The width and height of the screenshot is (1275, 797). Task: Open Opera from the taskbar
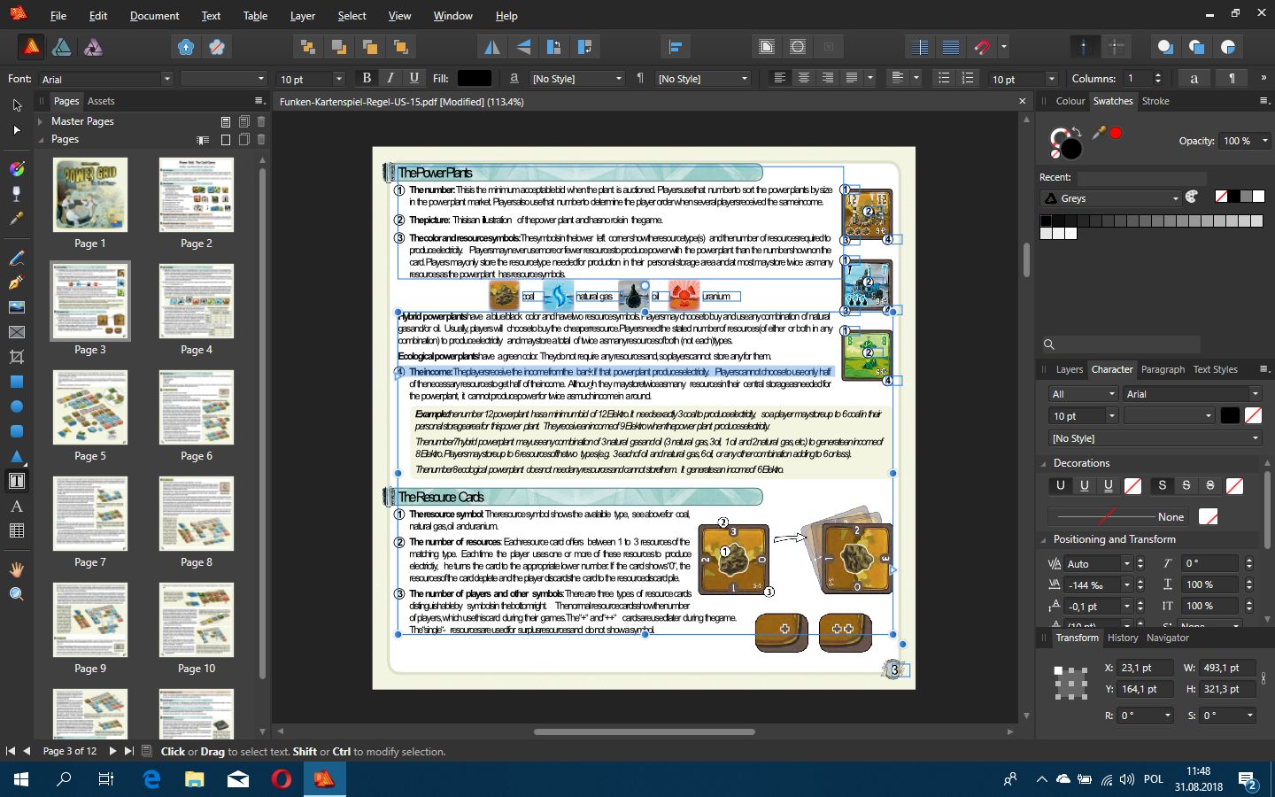[281, 779]
